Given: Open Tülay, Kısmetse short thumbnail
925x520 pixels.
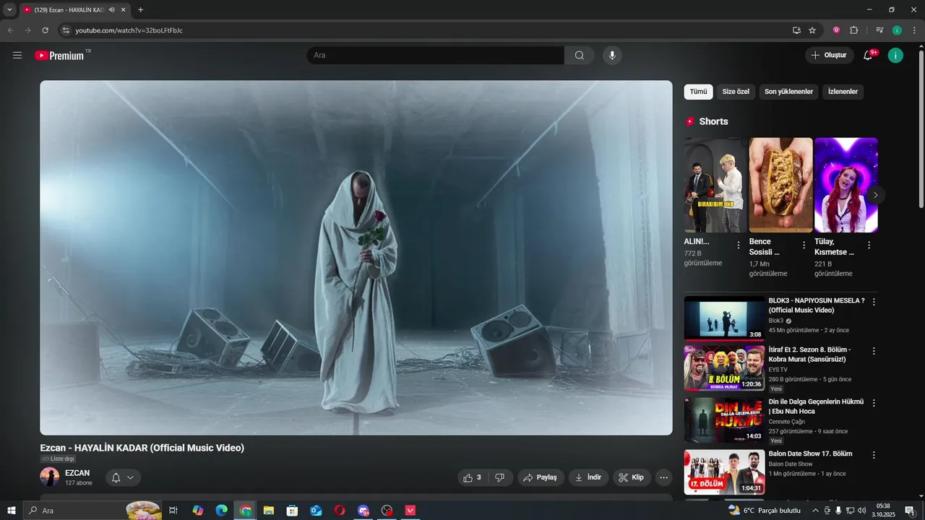Looking at the screenshot, I should (x=846, y=185).
